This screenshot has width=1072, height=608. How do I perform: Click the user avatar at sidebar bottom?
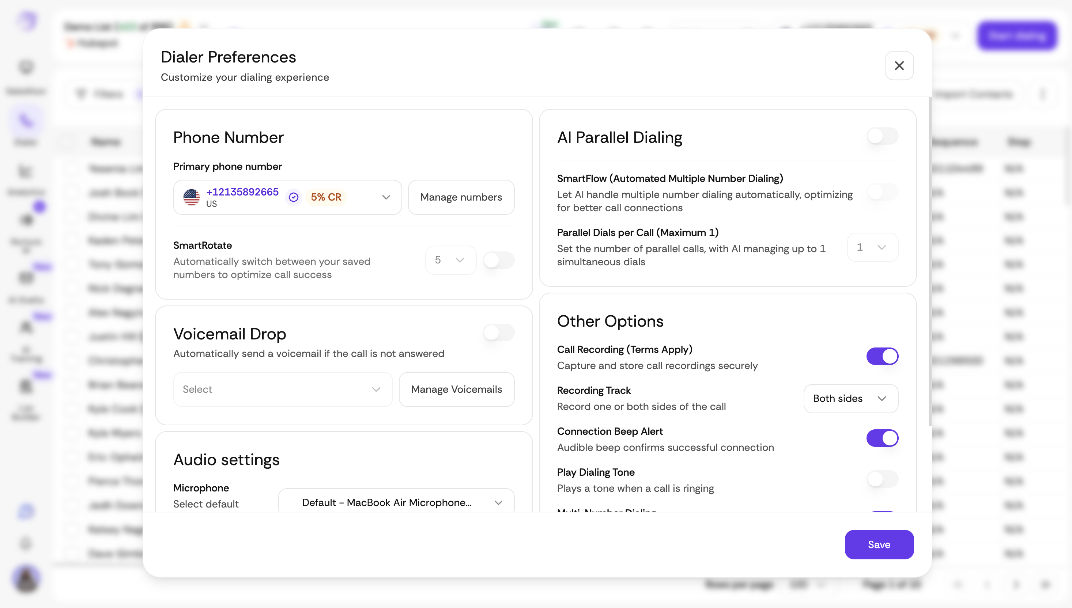[x=26, y=579]
